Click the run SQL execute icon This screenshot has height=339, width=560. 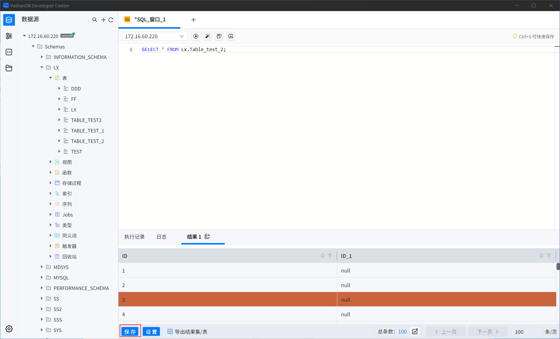196,36
